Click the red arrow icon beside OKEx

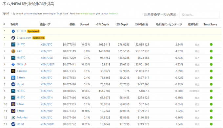click(x=25, y=64)
